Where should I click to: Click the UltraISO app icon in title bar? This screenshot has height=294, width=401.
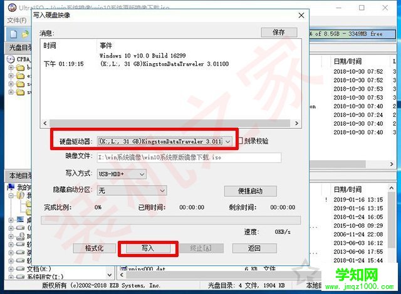point(12,8)
